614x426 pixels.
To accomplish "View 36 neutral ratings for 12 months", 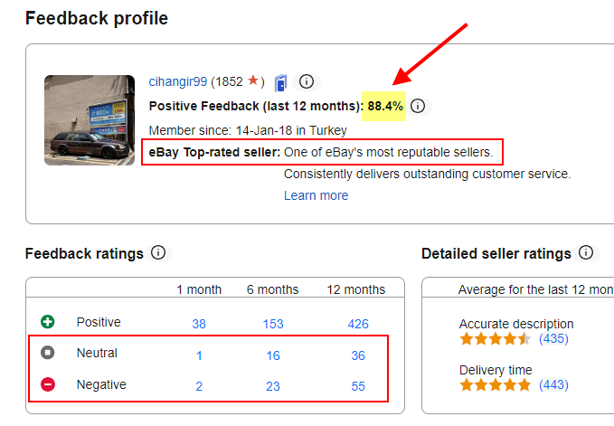I will pyautogui.click(x=358, y=355).
